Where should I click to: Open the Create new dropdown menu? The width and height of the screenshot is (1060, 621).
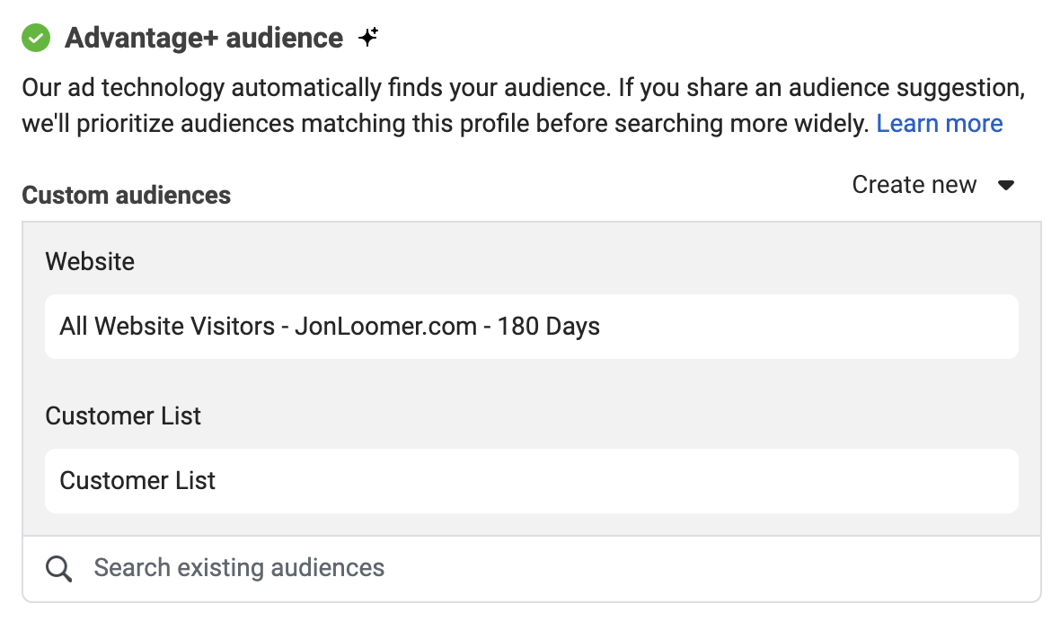(933, 184)
